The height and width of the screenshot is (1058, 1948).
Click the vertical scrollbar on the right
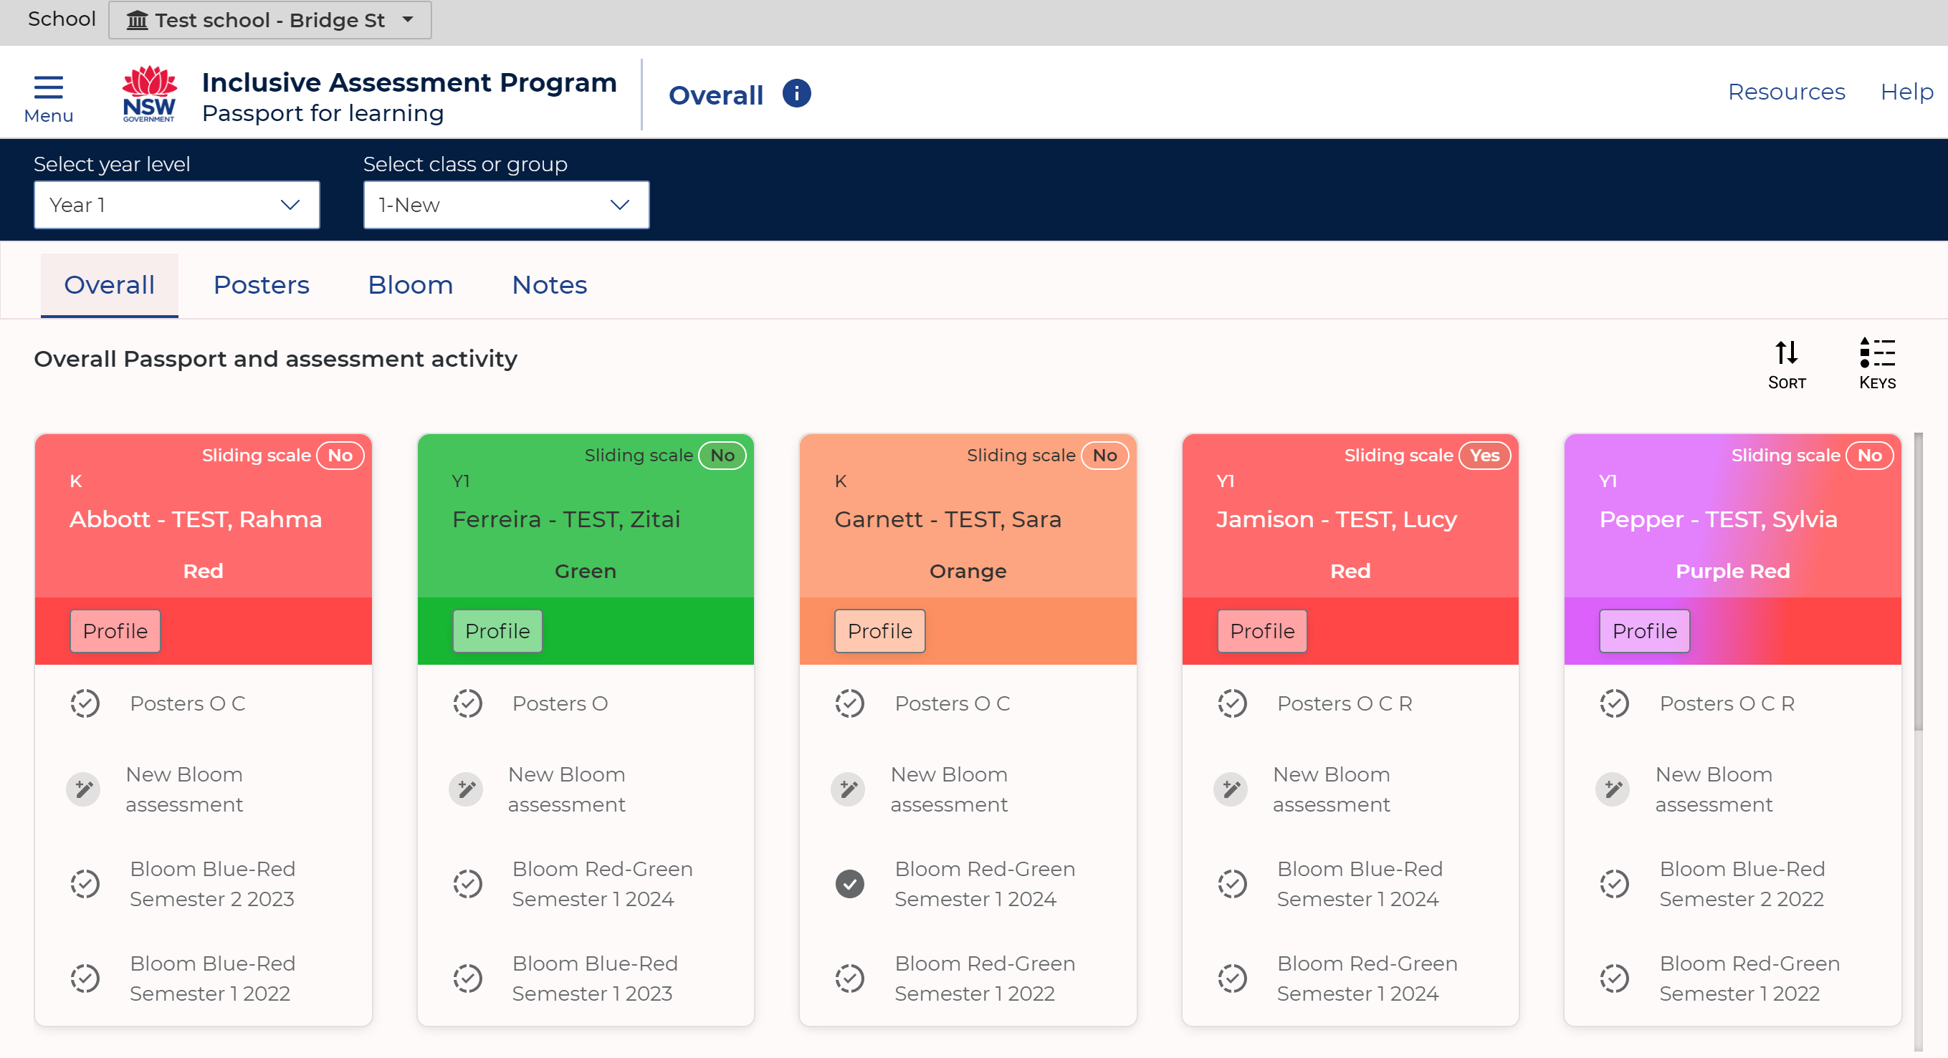point(1918,582)
